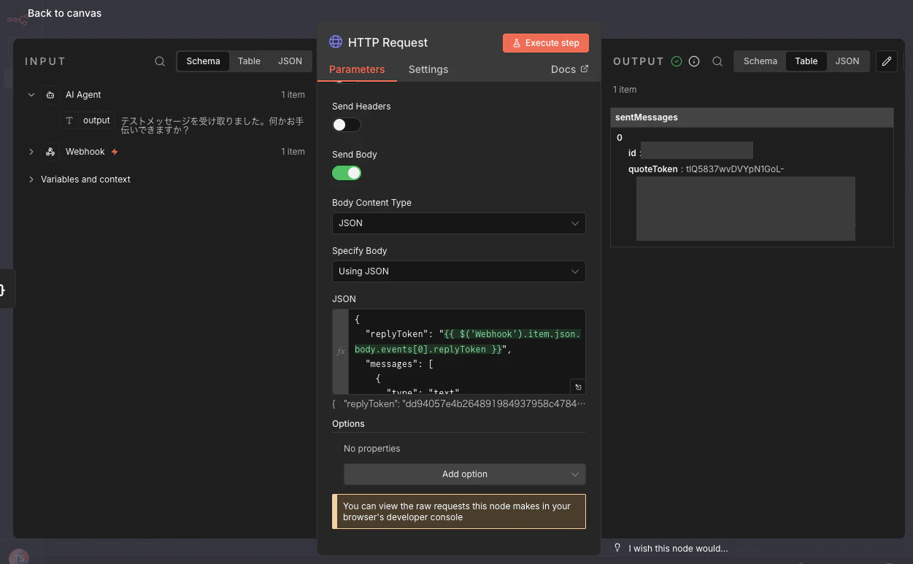Open the Parameters tab
Viewport: 913px width, 564px height.
point(357,69)
